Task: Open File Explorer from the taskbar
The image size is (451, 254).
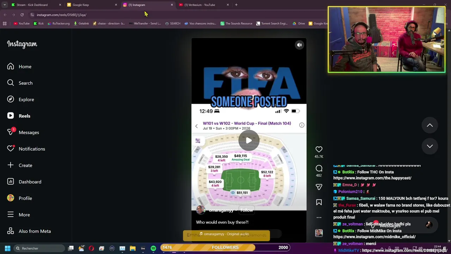Action: point(132,248)
